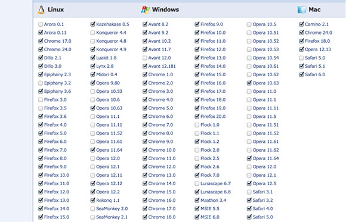Tick the Firefox 3.5 checkbox
This screenshot has height=222, width=346.
point(41,108)
